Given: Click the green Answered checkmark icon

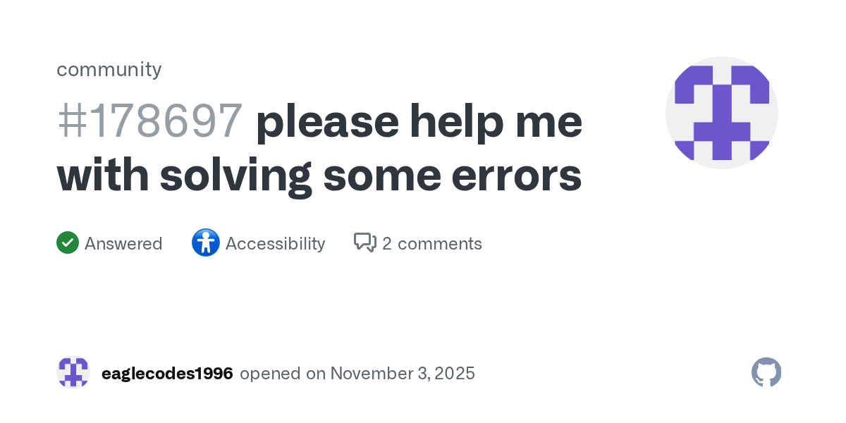Looking at the screenshot, I should point(68,243).
